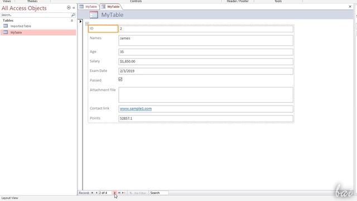
Task: Click the navigation pane search magnifier icon
Action: tap(73, 15)
